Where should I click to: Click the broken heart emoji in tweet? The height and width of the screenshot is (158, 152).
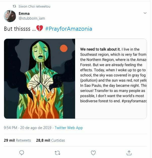tap(40, 28)
